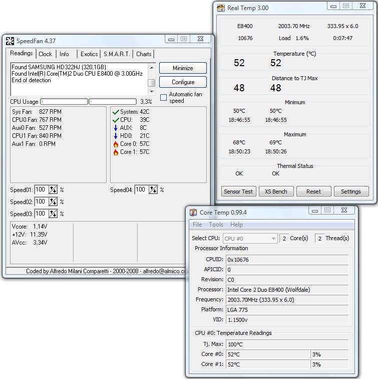Click the Reset button in Real Temp
This screenshot has height=379, width=378.
tap(313, 192)
